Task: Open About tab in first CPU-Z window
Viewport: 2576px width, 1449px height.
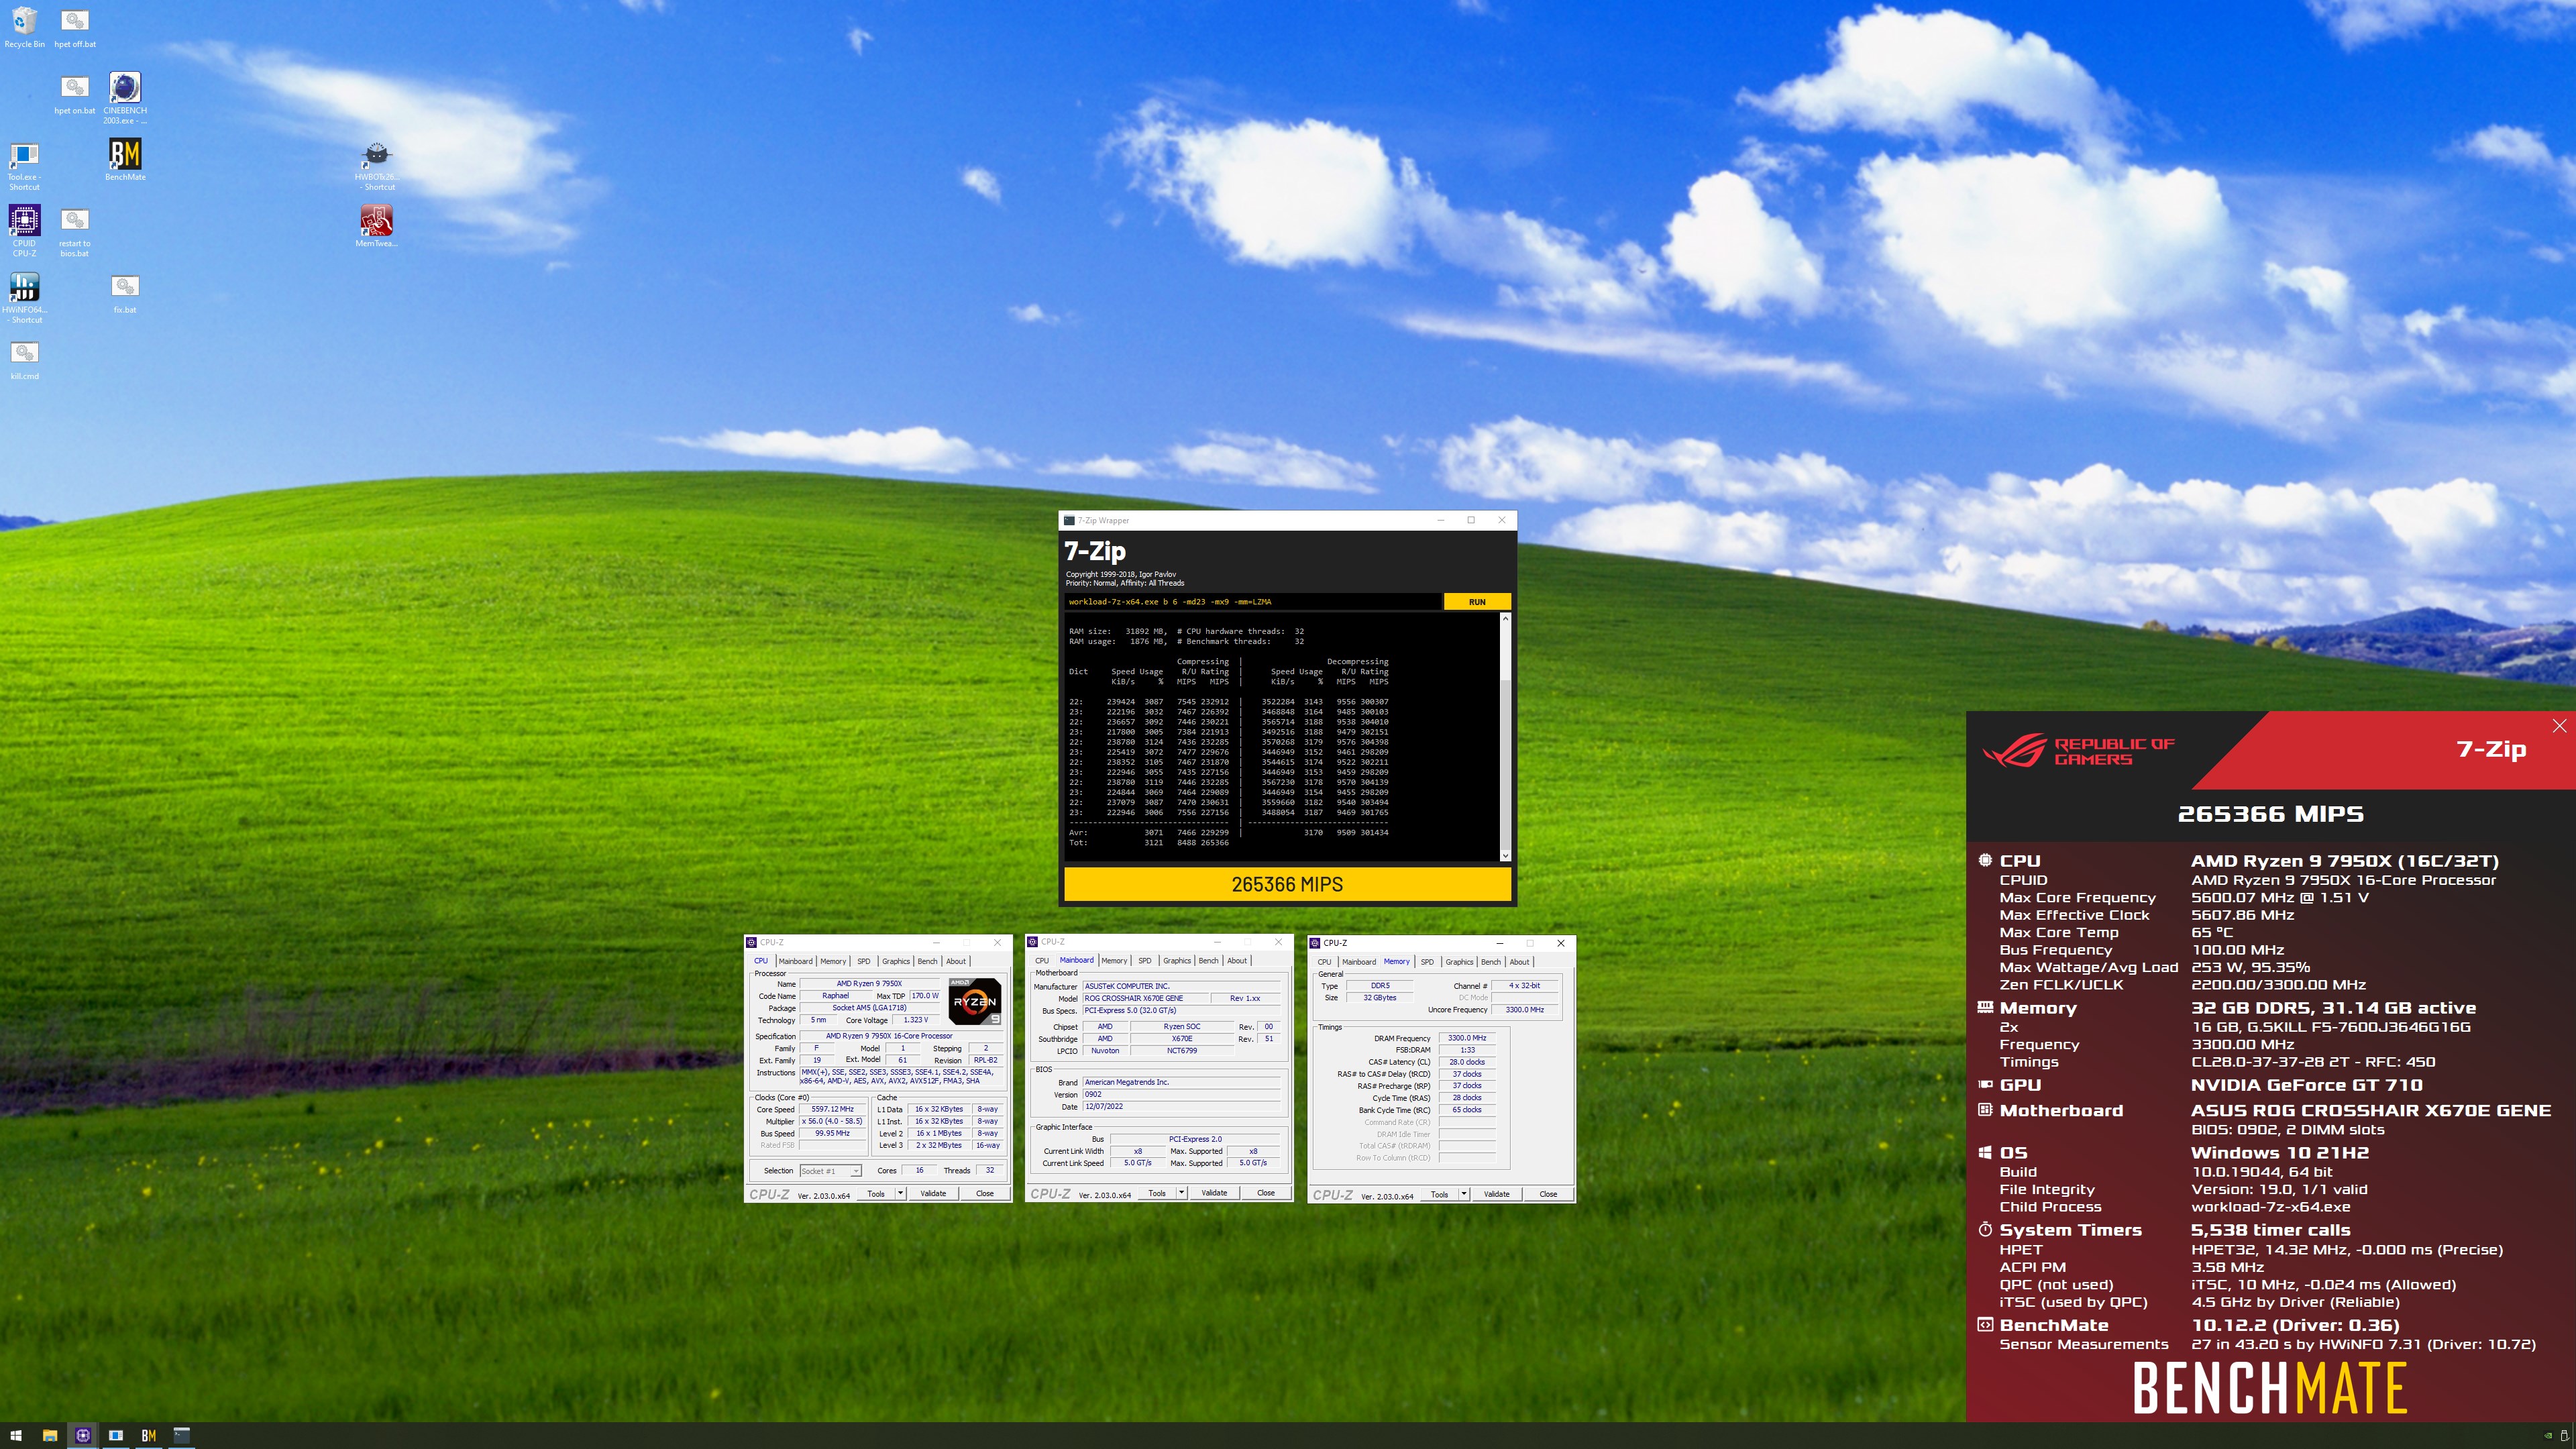Action: tap(956, 961)
